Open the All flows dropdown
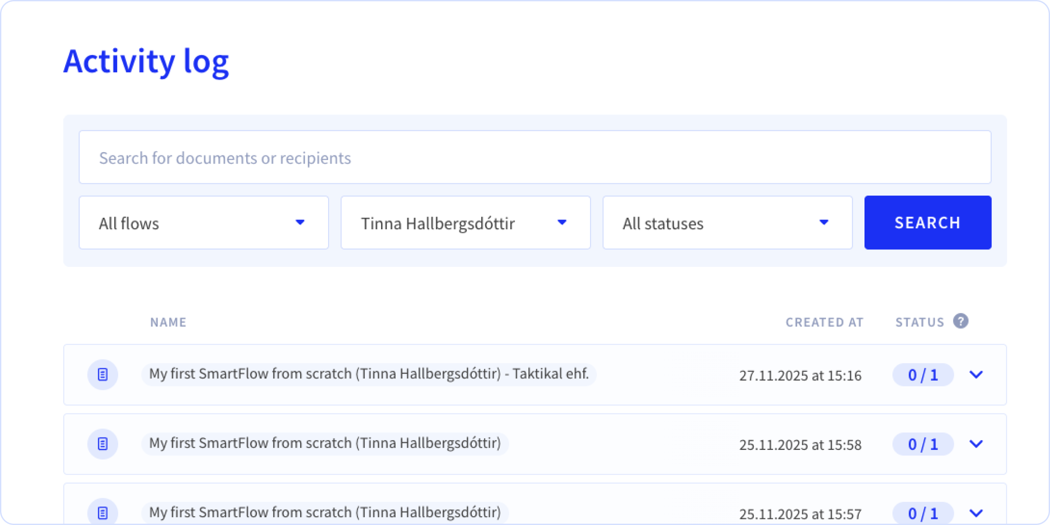The image size is (1050, 525). point(204,223)
